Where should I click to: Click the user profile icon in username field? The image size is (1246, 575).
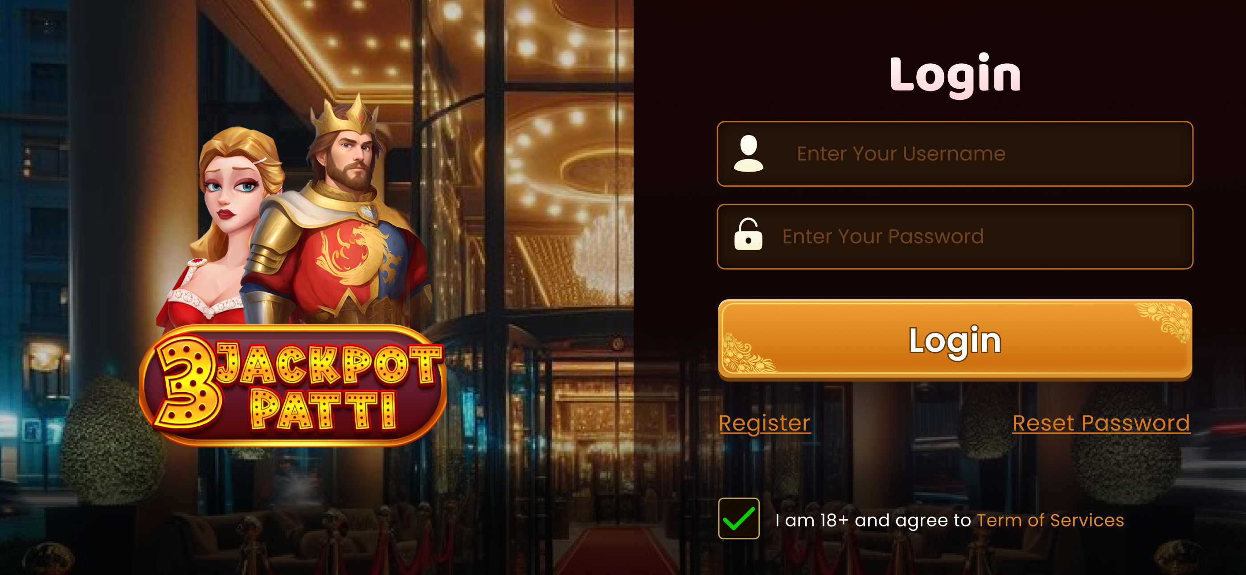click(748, 153)
